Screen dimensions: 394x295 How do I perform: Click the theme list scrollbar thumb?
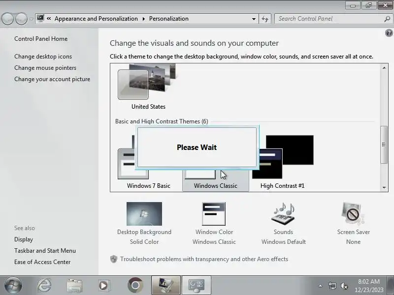[384, 145]
